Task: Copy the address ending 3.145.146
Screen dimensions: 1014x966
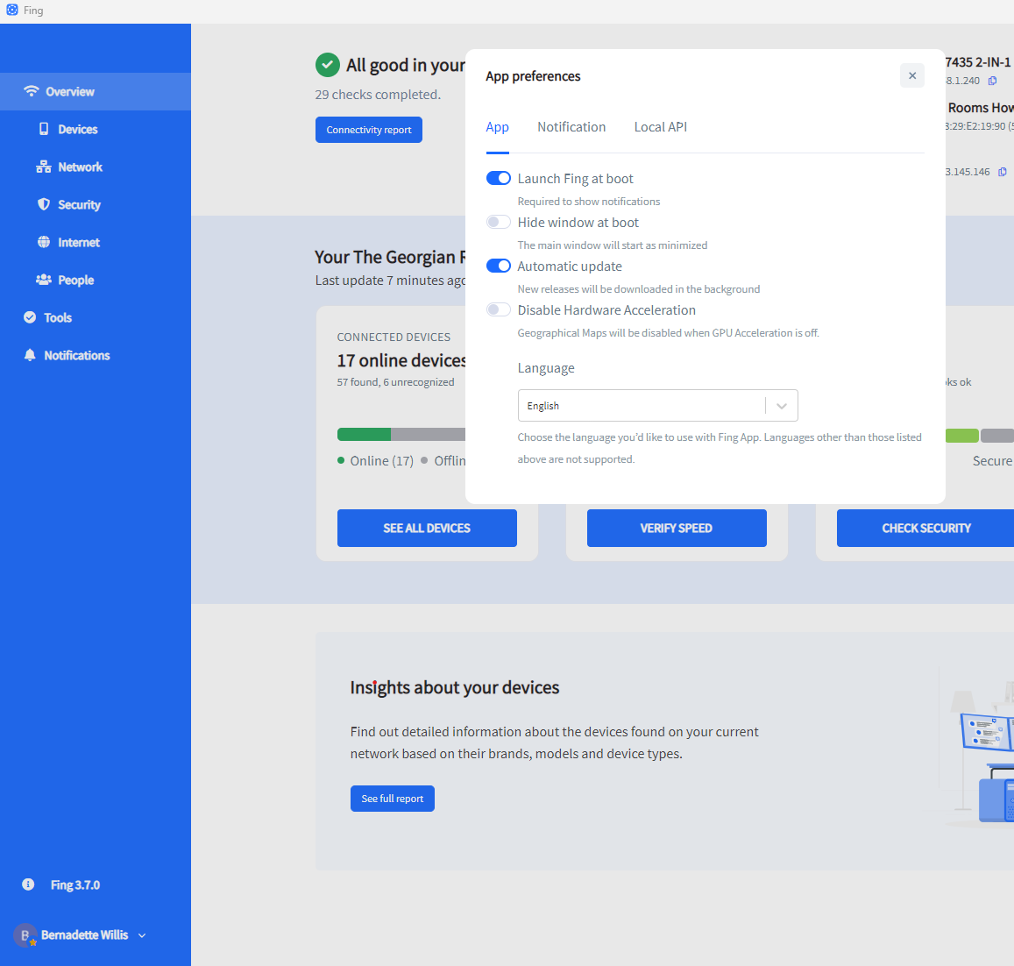Action: tap(1002, 172)
